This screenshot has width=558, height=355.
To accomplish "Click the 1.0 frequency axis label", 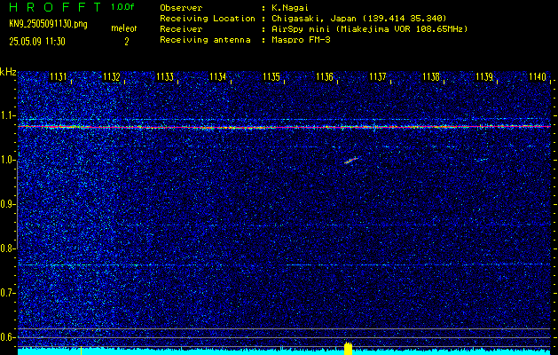I will [x=8, y=161].
